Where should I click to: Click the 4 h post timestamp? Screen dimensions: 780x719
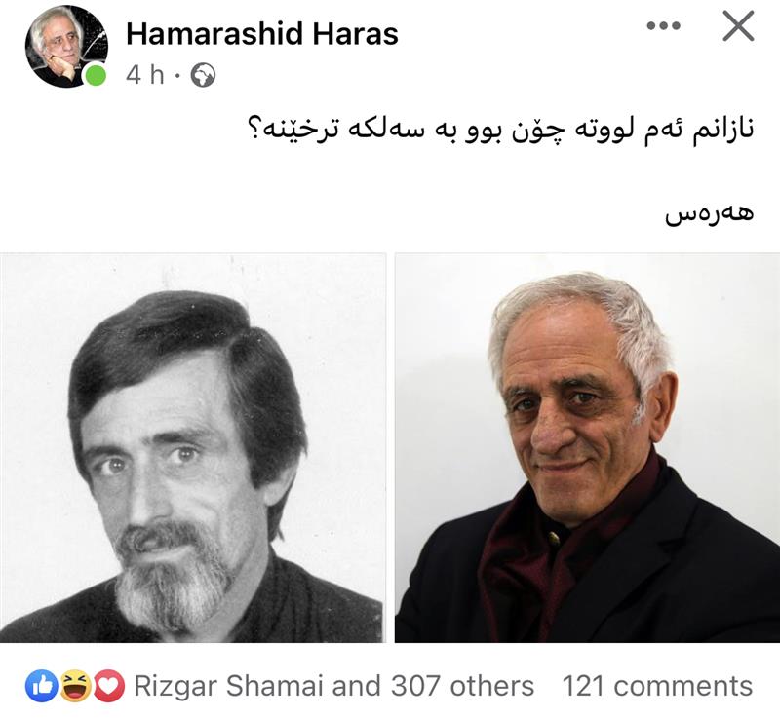coord(144,76)
